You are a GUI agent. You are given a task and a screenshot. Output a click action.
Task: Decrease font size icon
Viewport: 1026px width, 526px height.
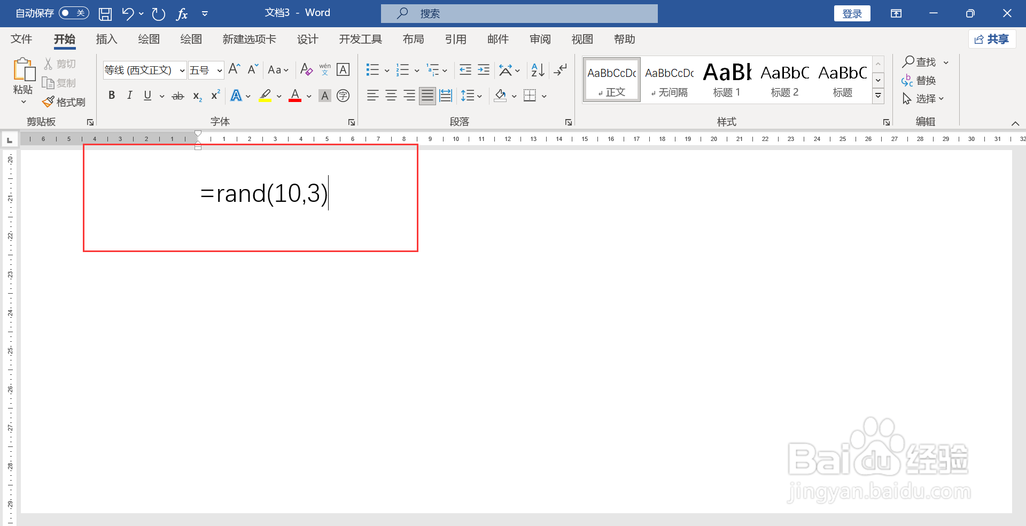tap(253, 69)
